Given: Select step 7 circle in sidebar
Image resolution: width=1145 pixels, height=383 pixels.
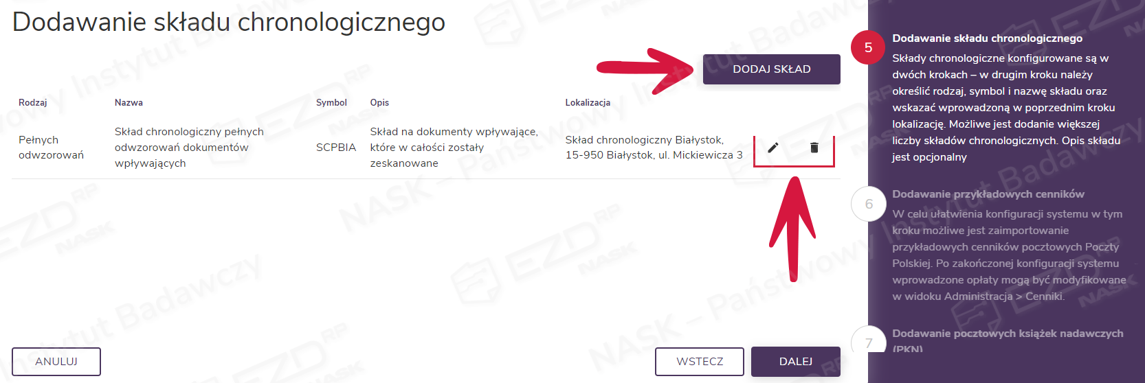Looking at the screenshot, I should (x=869, y=341).
